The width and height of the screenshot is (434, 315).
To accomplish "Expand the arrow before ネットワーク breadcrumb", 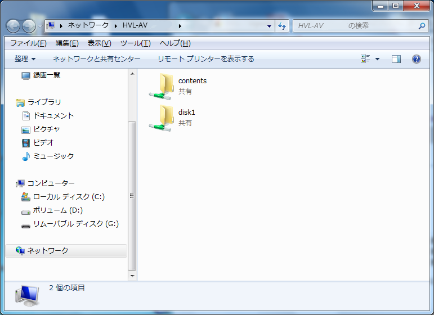I will click(61, 26).
